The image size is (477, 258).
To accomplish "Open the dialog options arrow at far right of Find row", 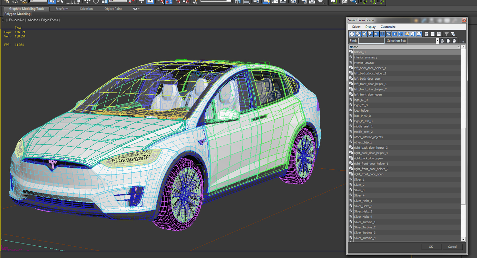I will [x=463, y=41].
